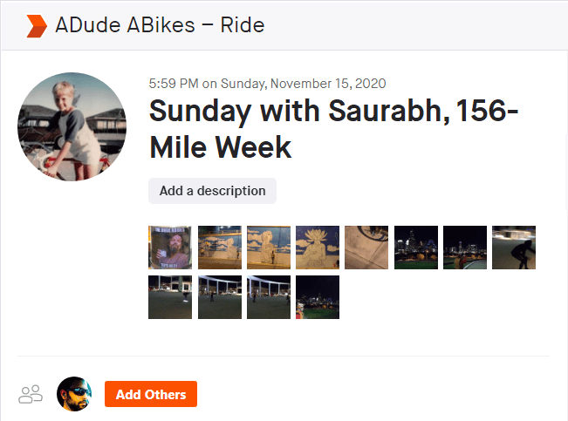Open the second night skyline thumbnail

[x=465, y=248]
